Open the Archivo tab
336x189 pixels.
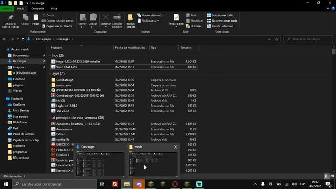[7, 8]
